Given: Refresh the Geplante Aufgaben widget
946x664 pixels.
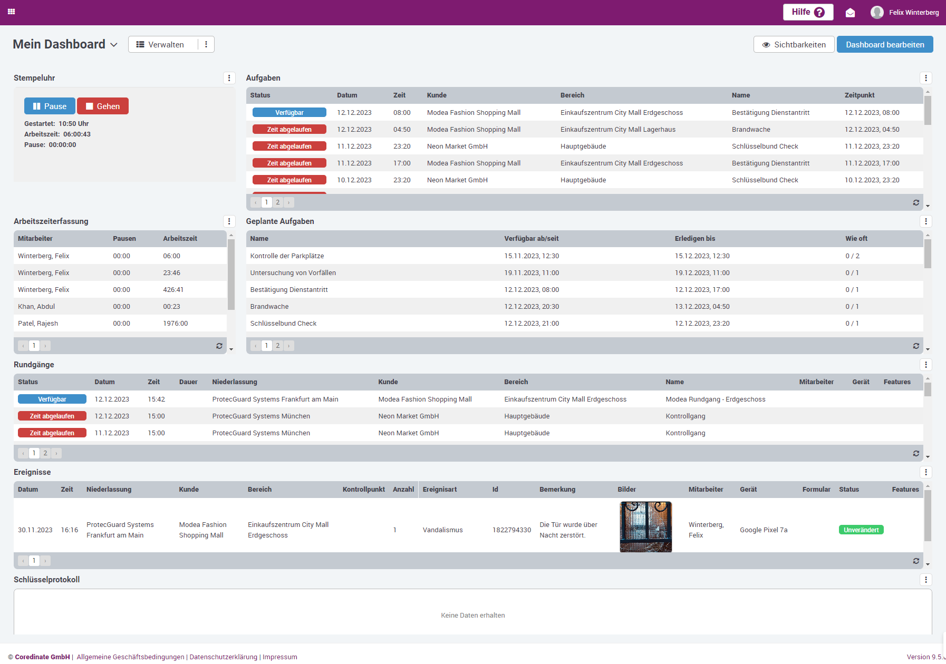Looking at the screenshot, I should pyautogui.click(x=916, y=346).
